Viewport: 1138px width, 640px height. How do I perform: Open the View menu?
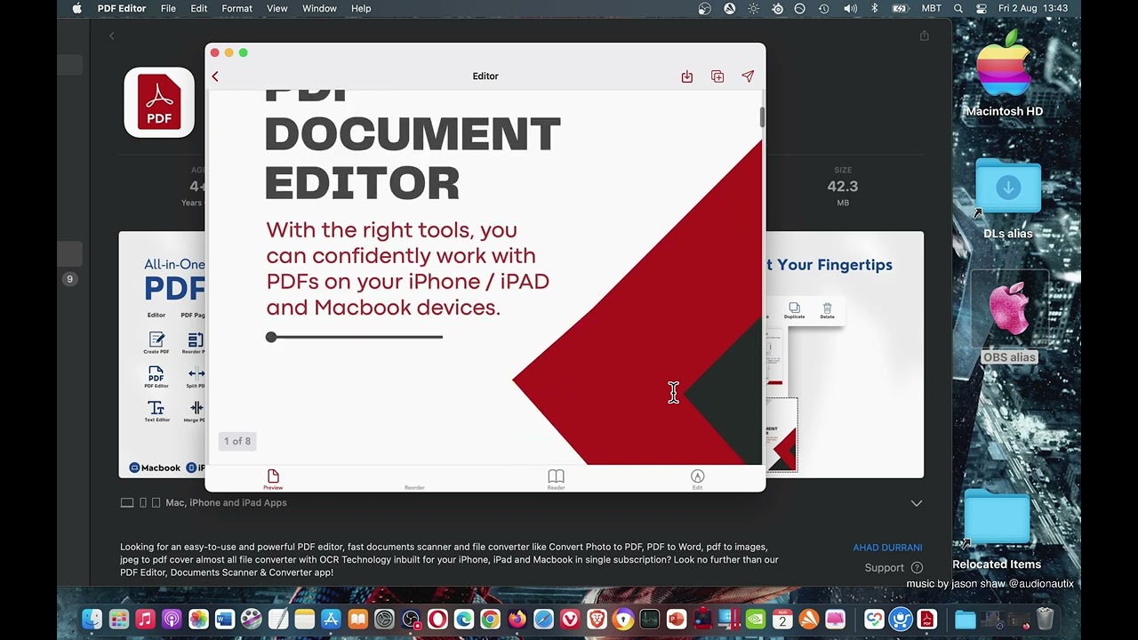pos(277,8)
